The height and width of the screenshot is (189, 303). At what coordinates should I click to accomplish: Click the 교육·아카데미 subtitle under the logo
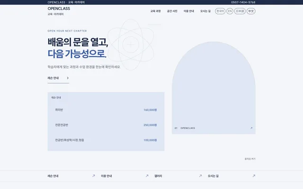[55, 14]
